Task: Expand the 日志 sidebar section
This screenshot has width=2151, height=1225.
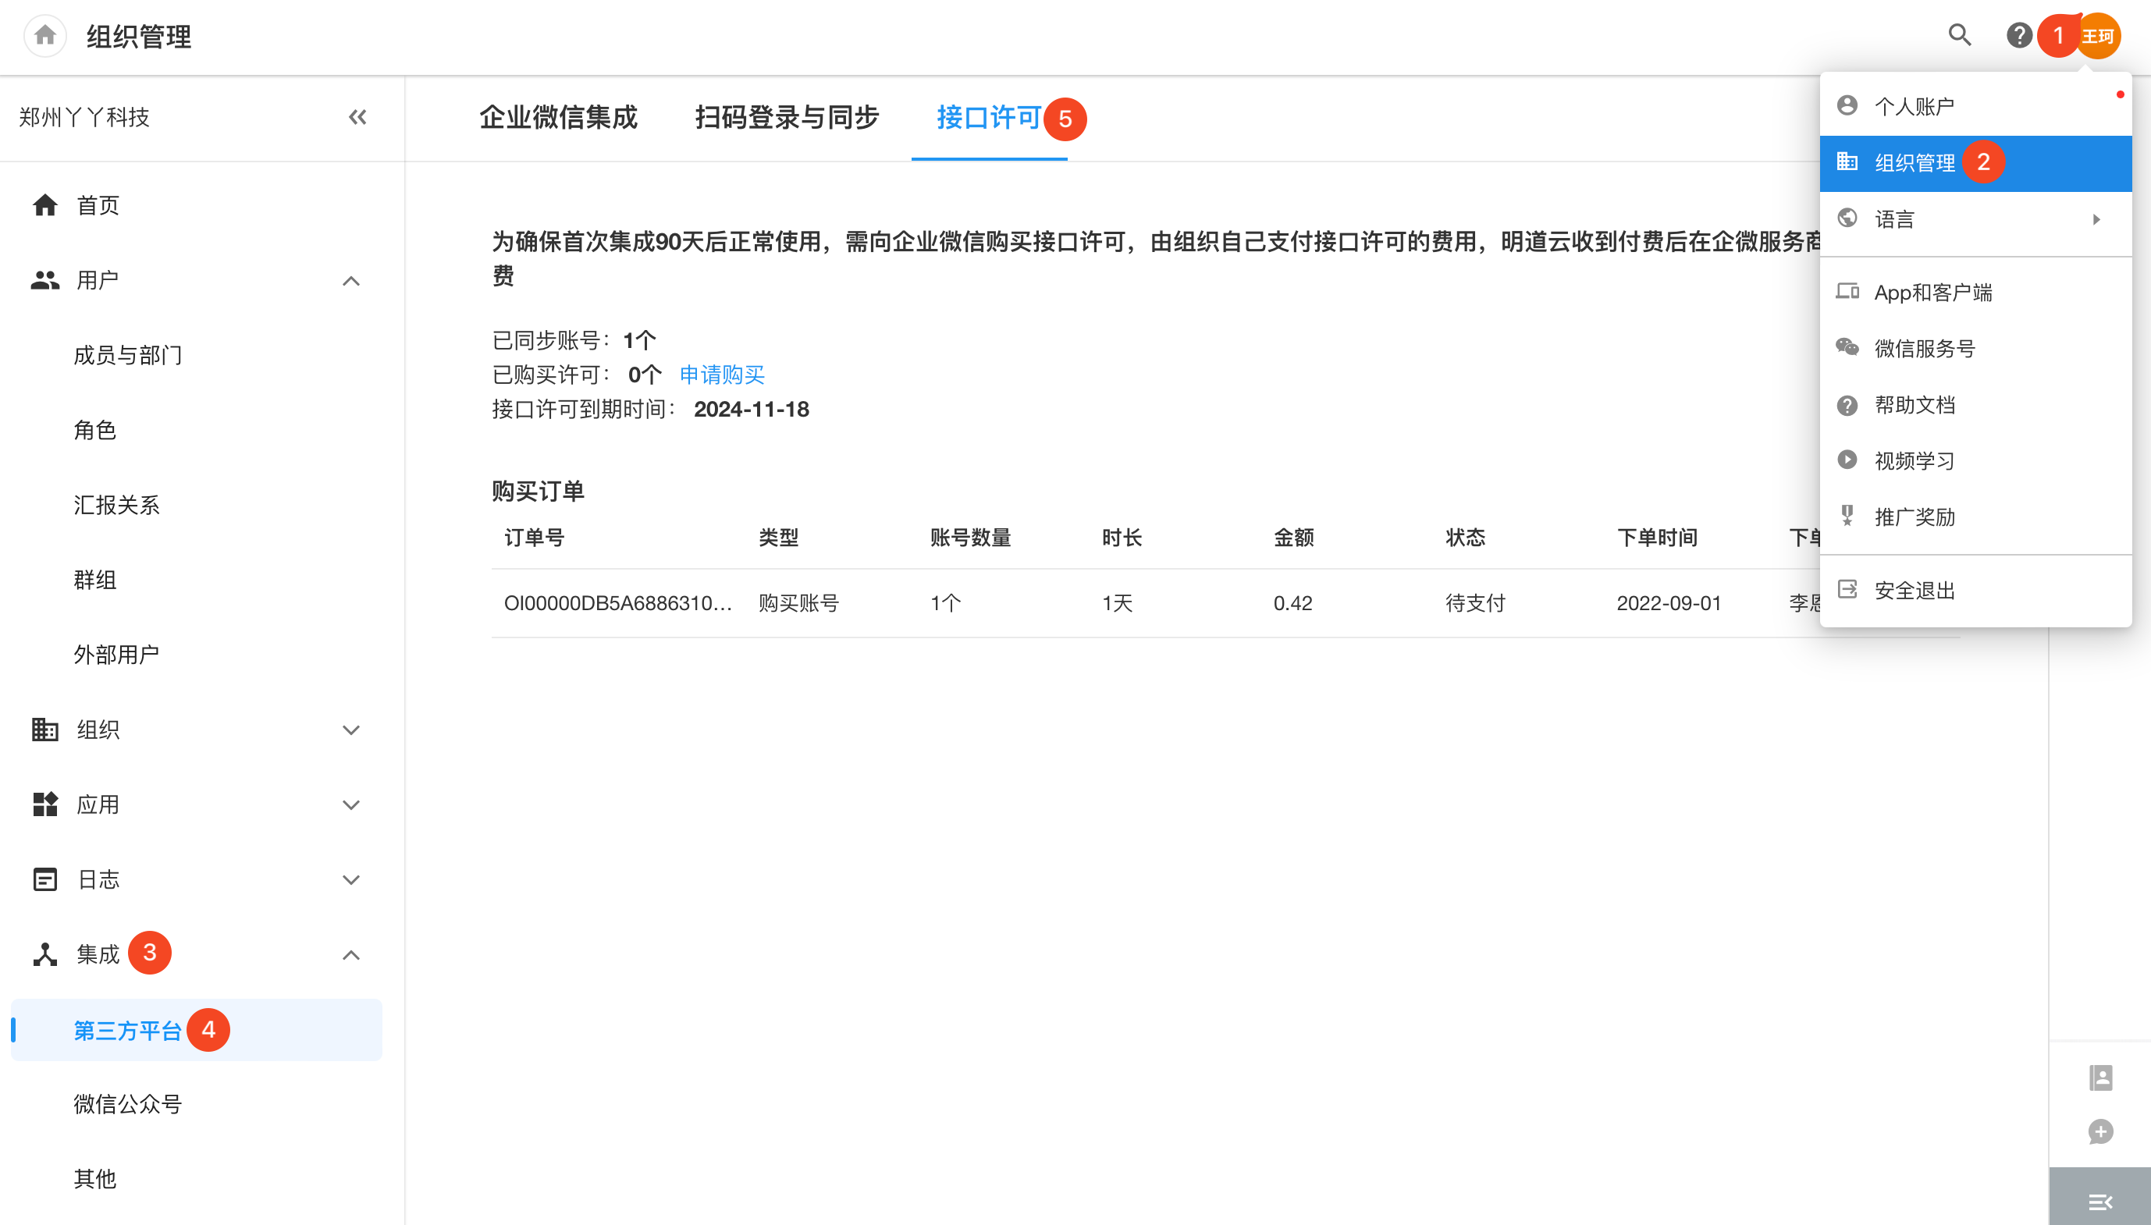Action: [351, 879]
